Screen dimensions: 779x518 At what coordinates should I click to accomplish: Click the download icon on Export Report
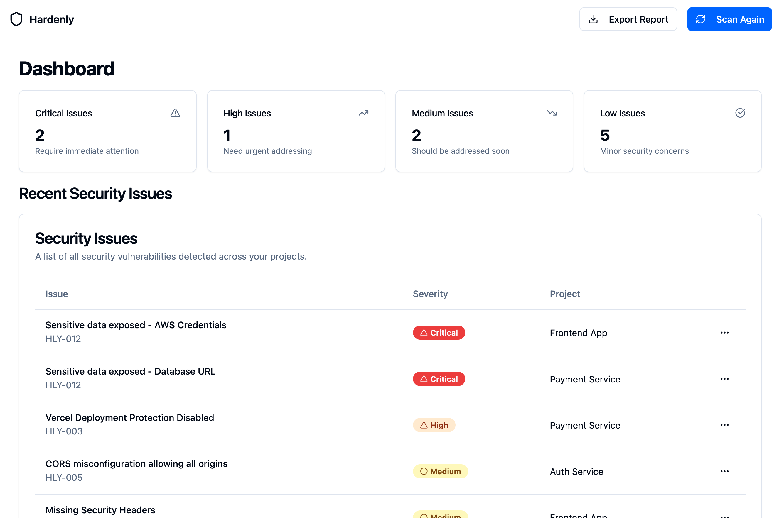[593, 19]
